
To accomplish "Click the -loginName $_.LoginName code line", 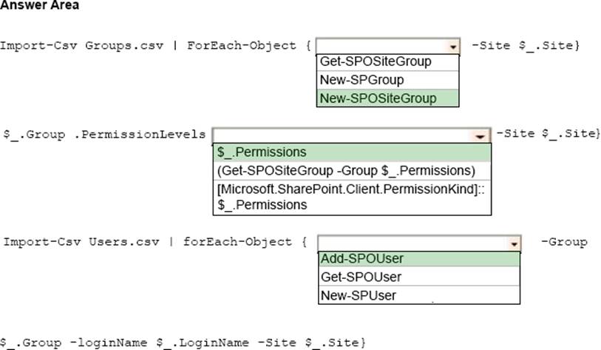I will (x=183, y=343).
